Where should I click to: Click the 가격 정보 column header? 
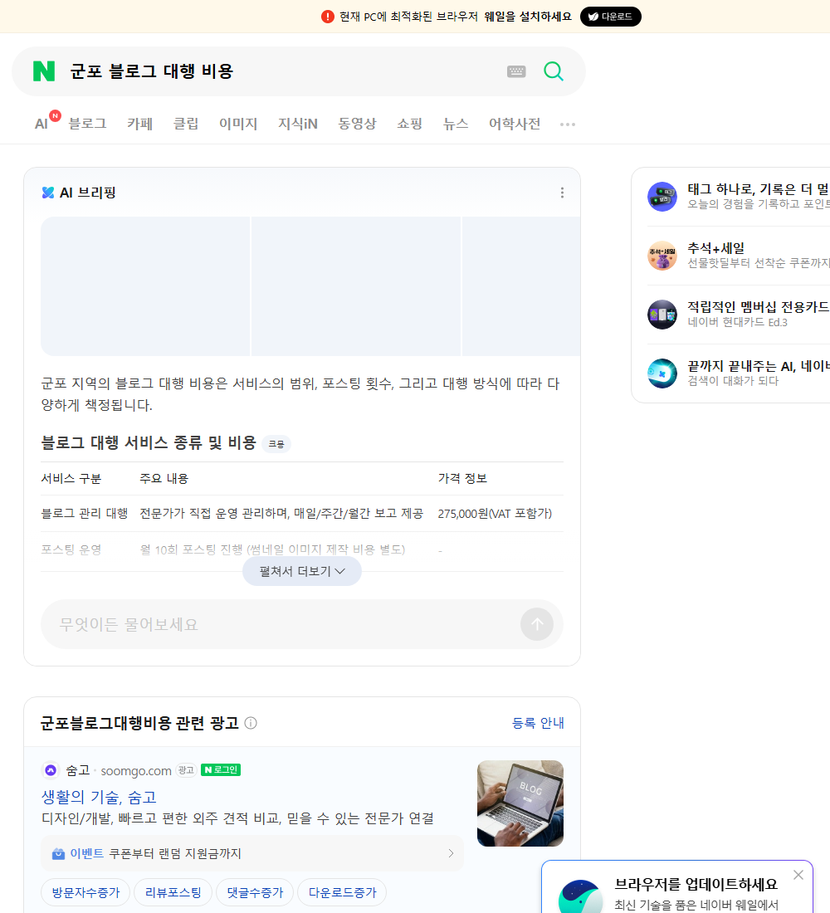pyautogui.click(x=462, y=479)
